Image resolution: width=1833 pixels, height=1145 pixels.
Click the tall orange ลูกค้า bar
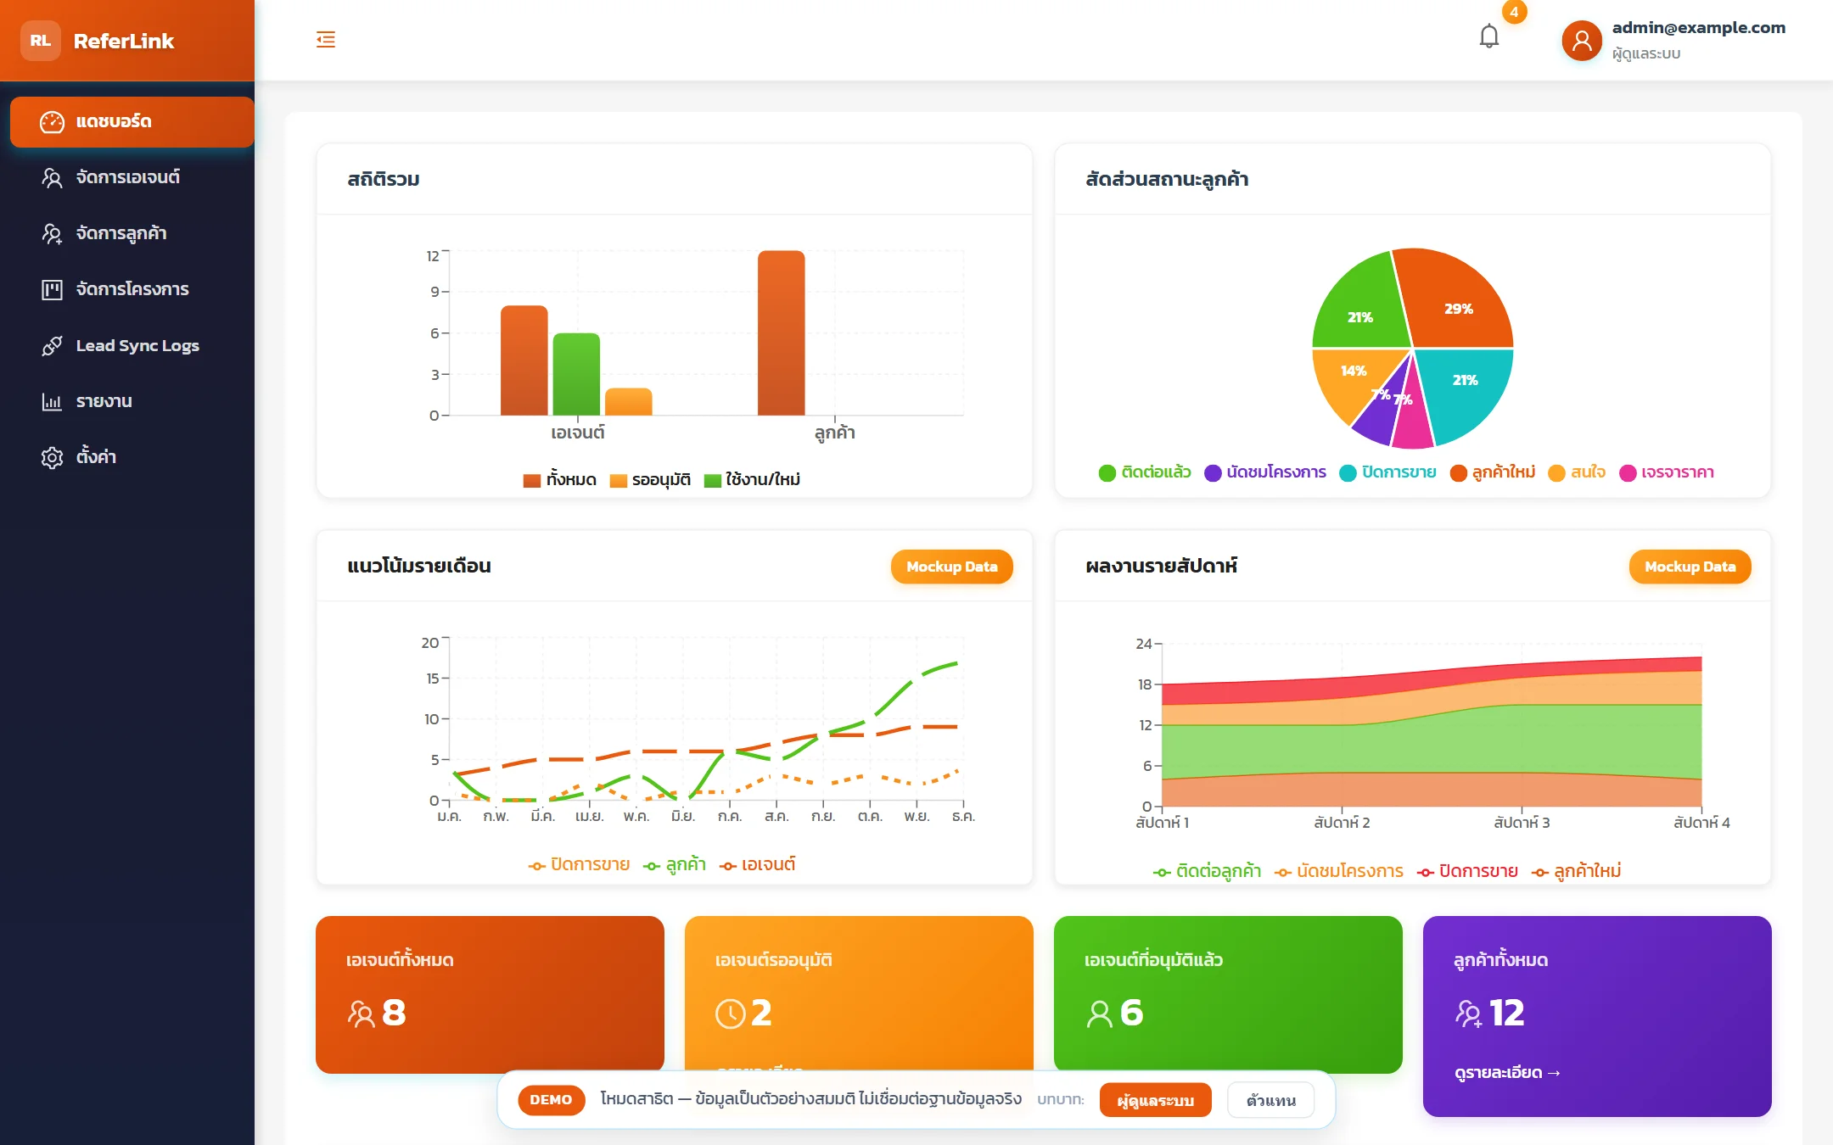coord(781,332)
